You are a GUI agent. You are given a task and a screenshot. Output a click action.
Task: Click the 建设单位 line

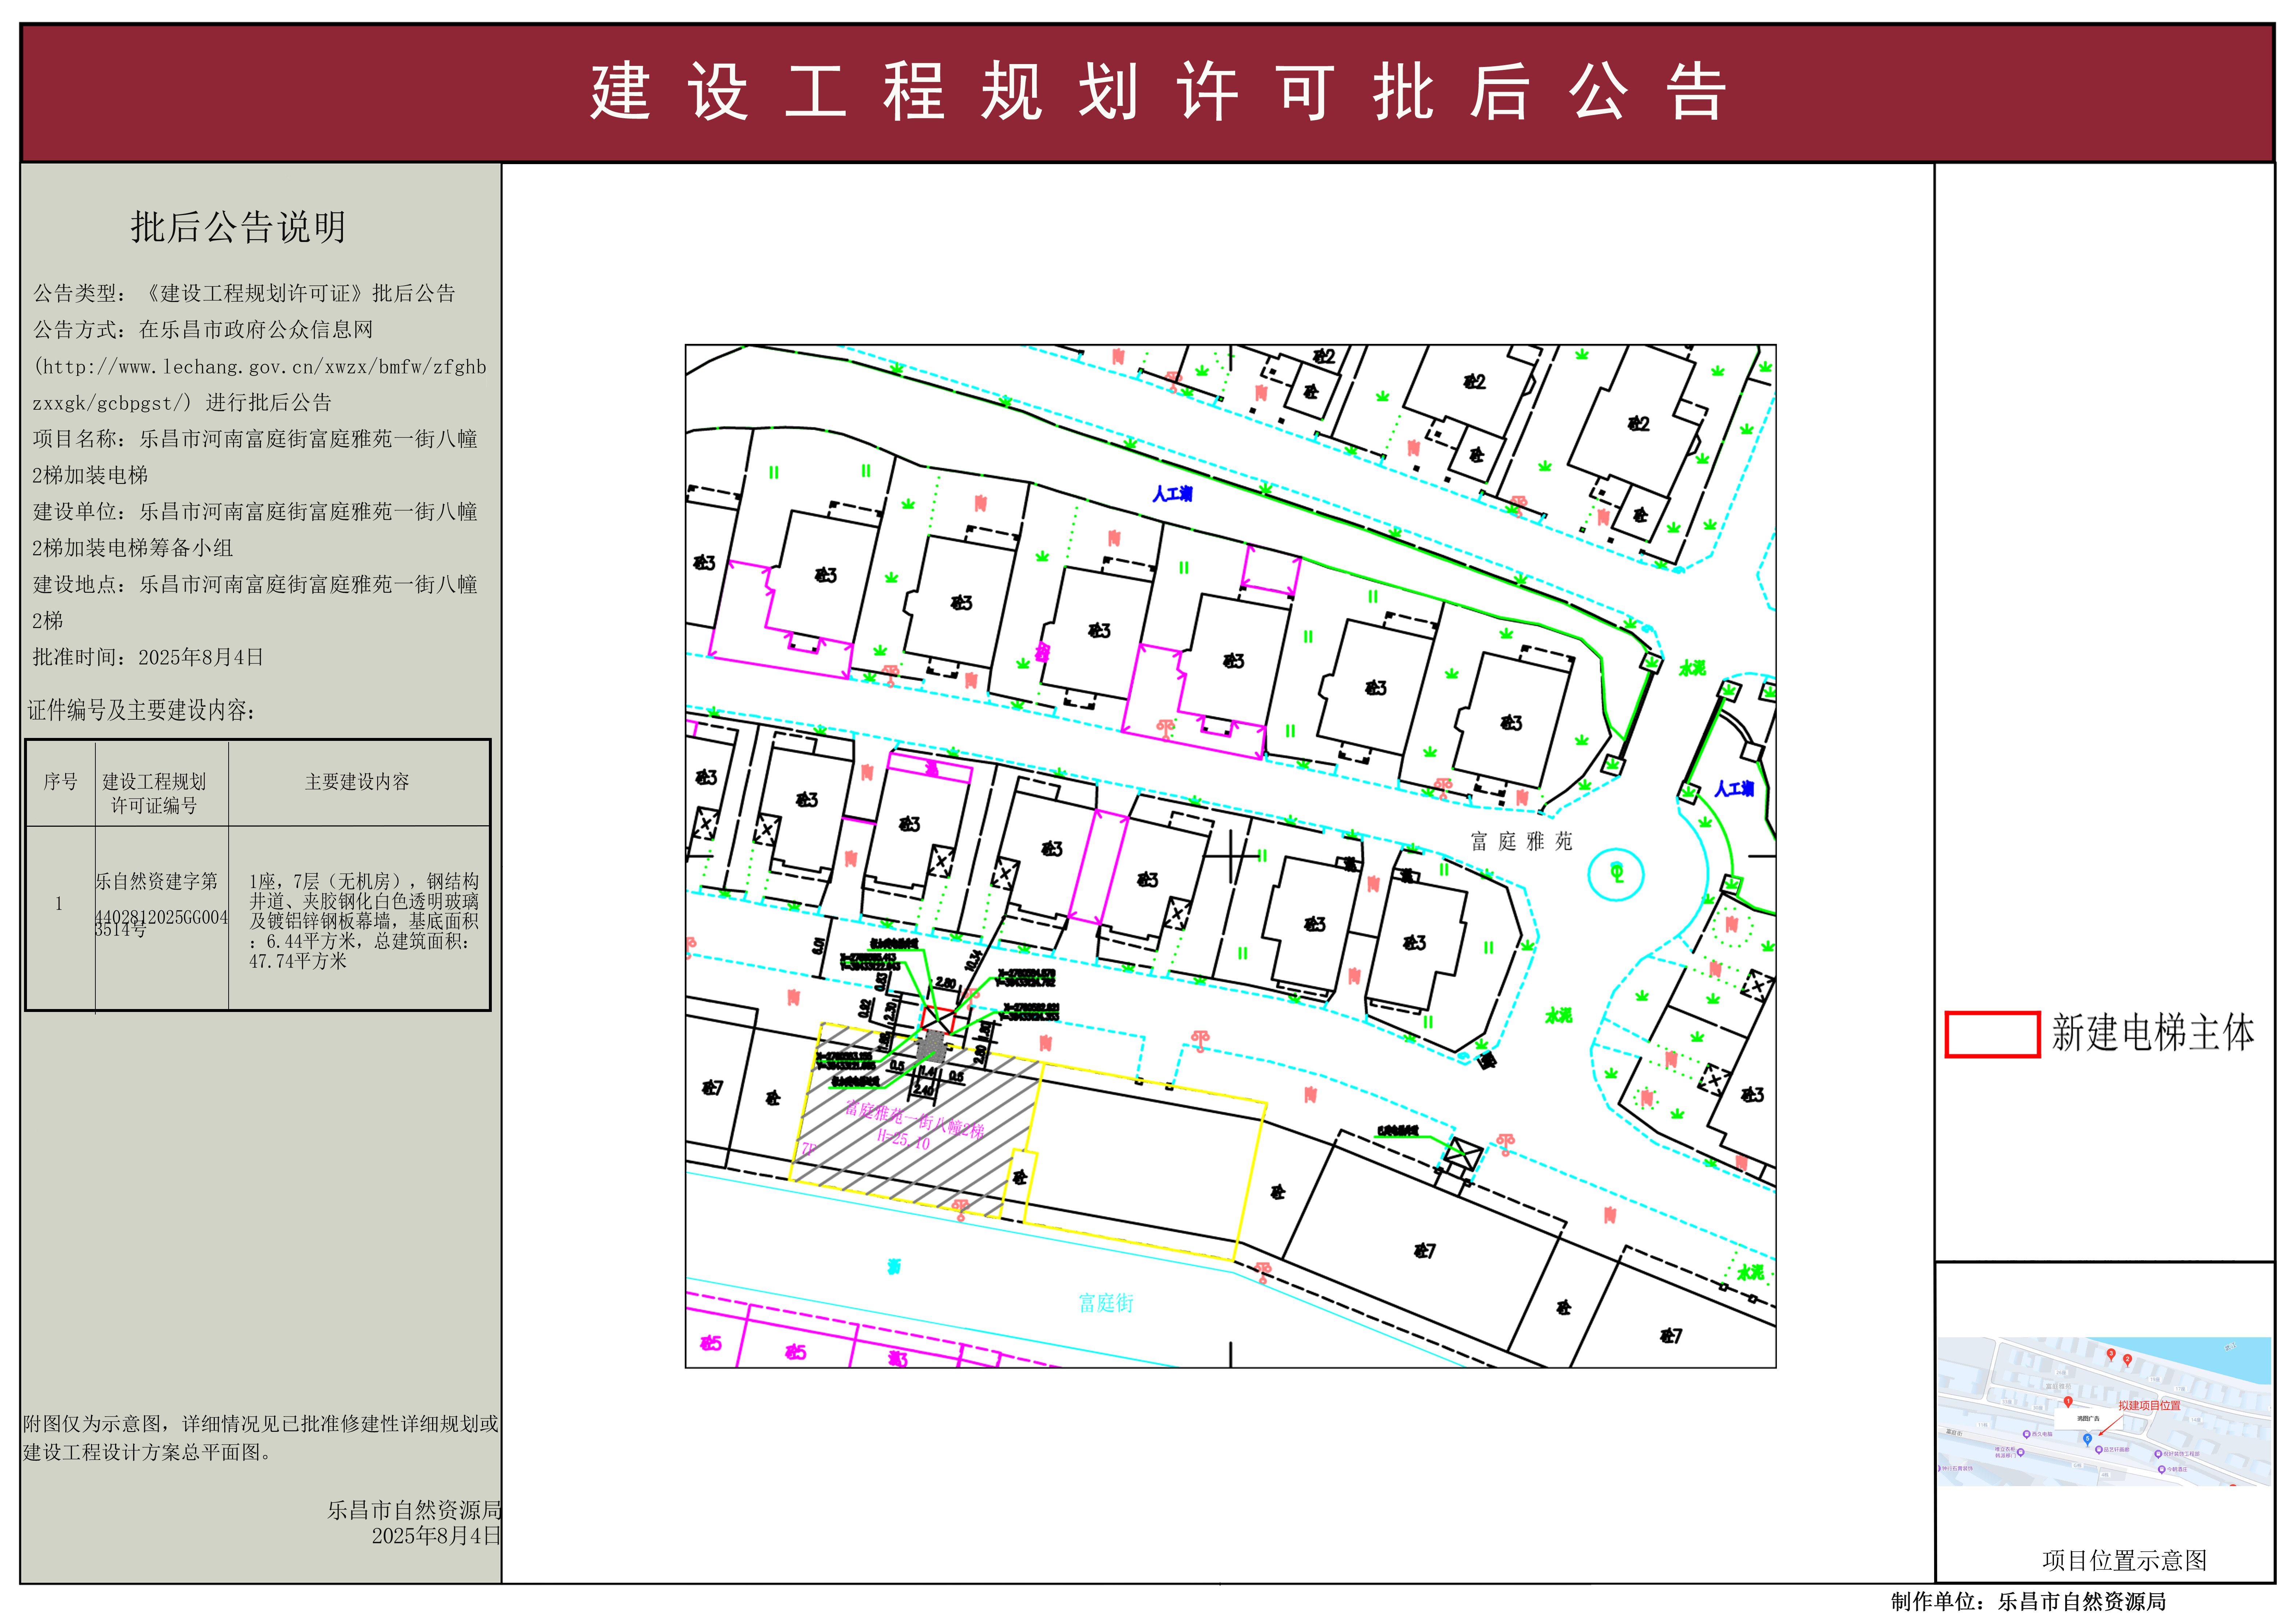click(x=255, y=530)
